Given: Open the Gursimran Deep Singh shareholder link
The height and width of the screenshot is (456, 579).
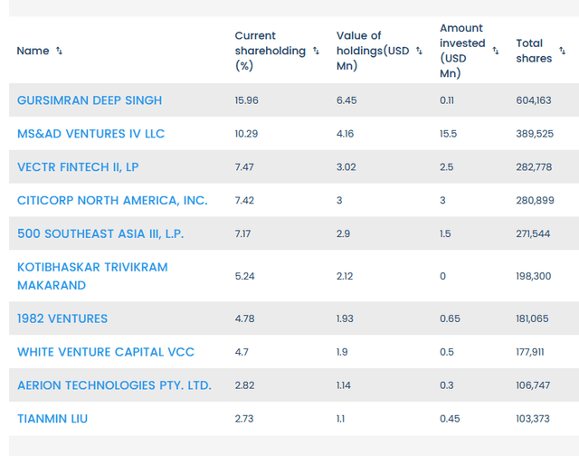Looking at the screenshot, I should coord(90,100).
